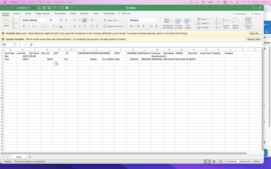Apply percent style format

pos(138,26)
